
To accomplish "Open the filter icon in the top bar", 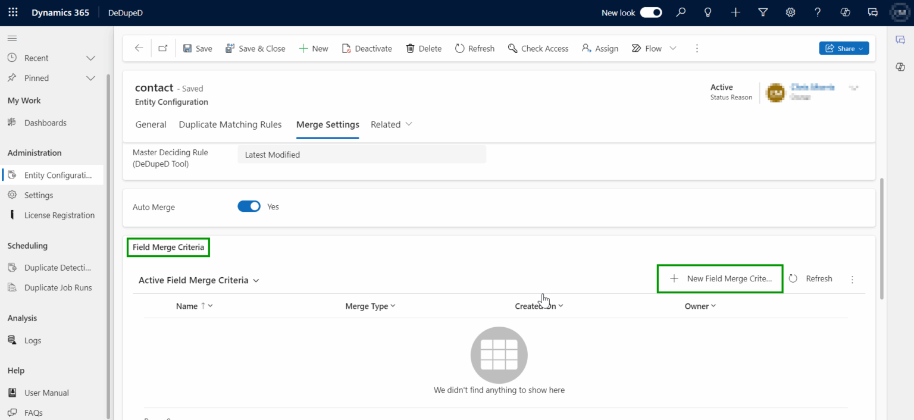I will coord(763,12).
